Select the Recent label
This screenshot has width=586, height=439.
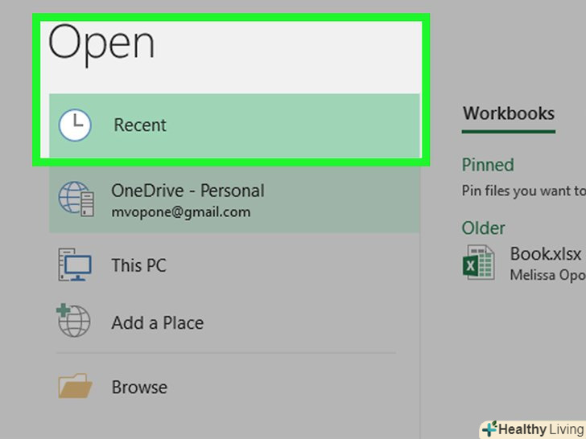(x=140, y=125)
